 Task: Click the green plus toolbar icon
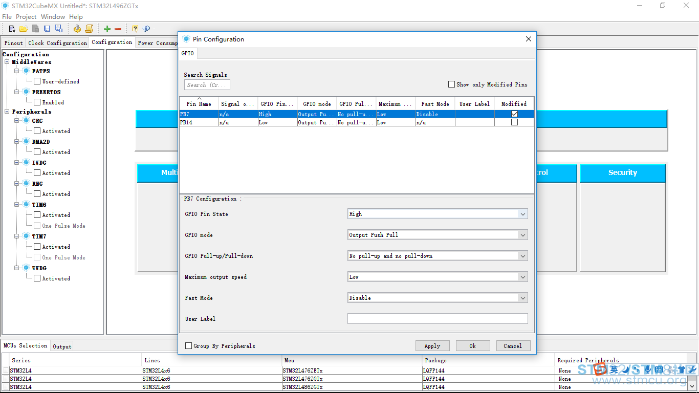(x=107, y=29)
